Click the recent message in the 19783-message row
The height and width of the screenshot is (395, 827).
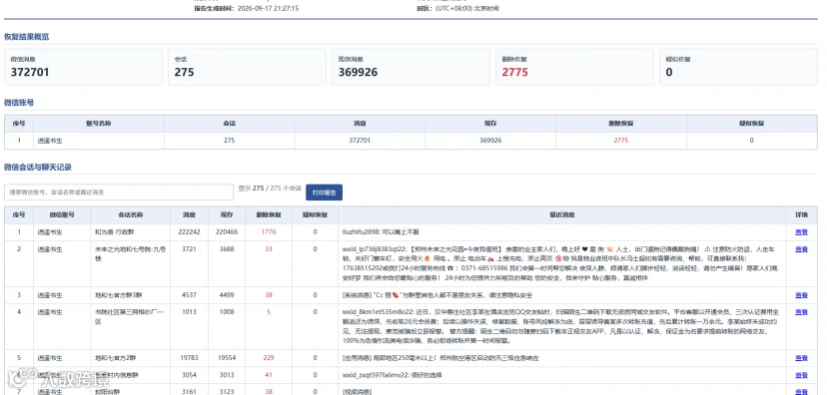point(440,358)
